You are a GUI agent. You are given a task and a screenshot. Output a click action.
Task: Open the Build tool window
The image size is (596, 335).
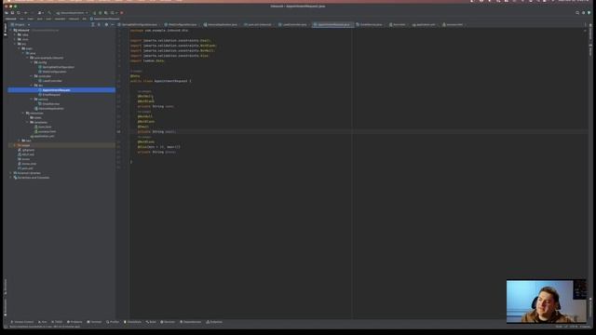click(151, 322)
